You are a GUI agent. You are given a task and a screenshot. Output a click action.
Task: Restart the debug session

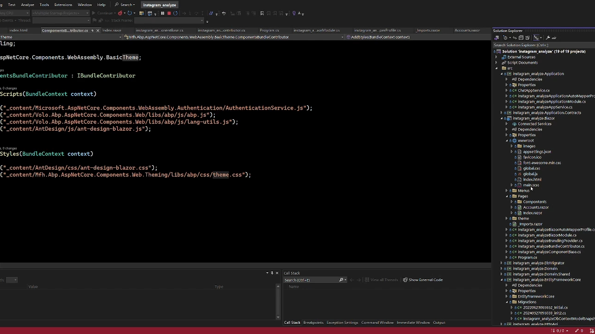[x=175, y=13]
